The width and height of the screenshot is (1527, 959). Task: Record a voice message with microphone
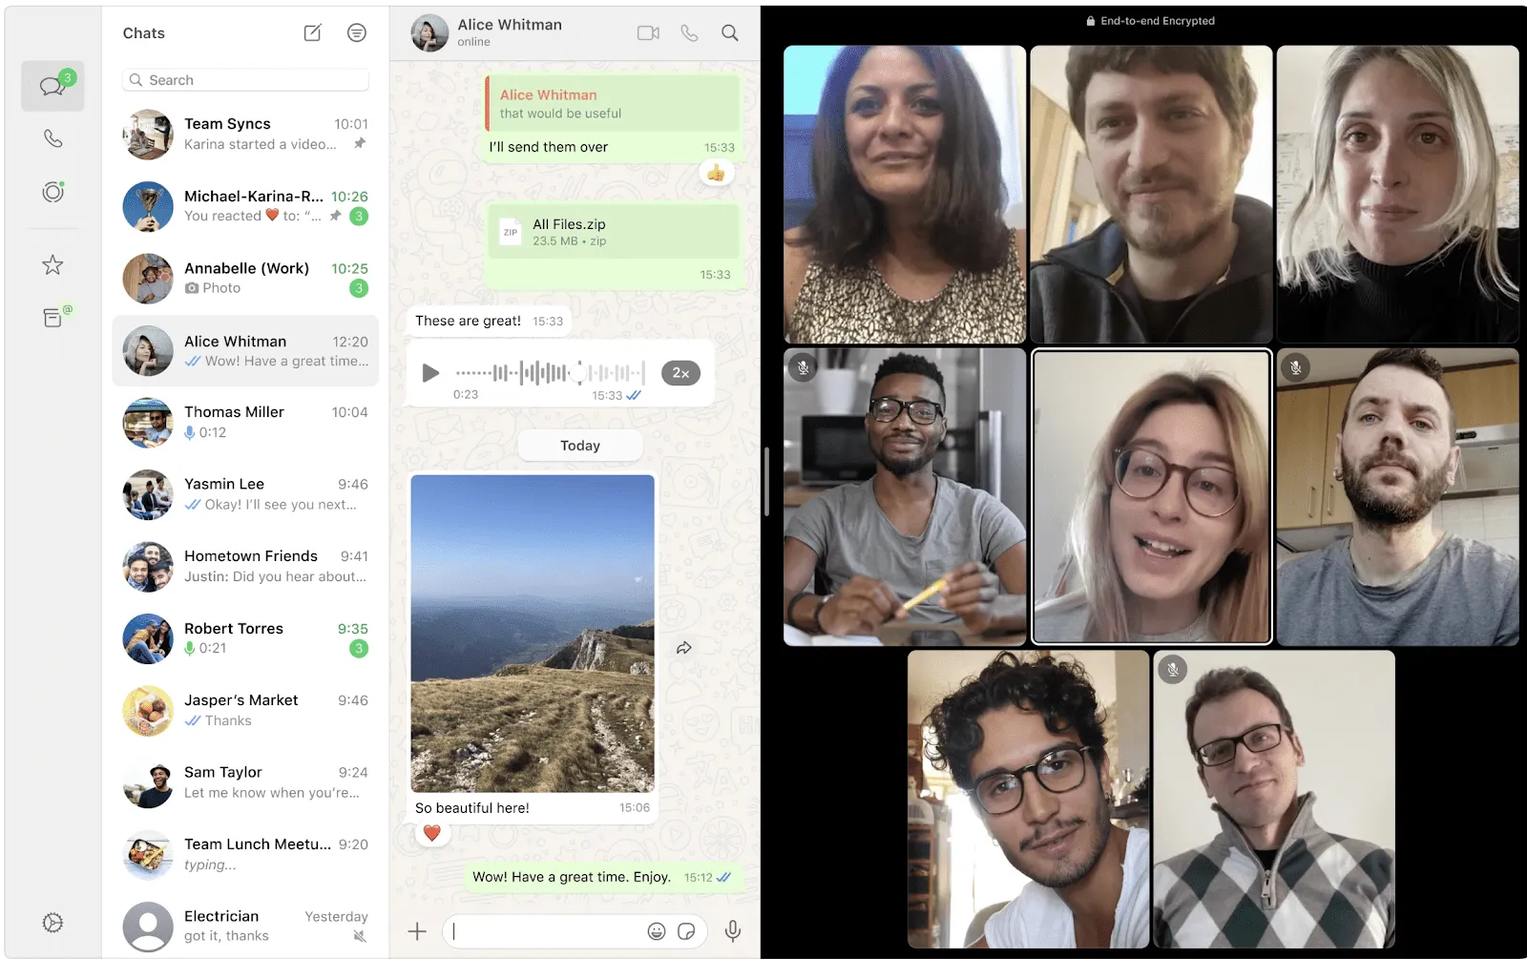coord(733,931)
